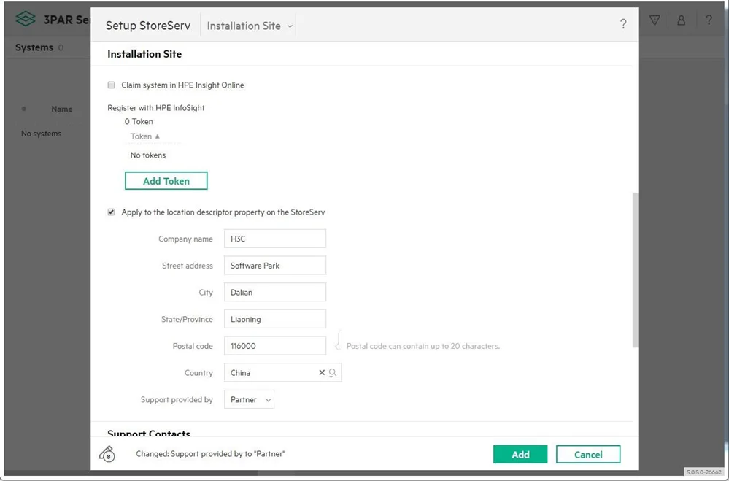Click the No tokens text
Viewport: 729px width, 481px height.
coord(148,155)
